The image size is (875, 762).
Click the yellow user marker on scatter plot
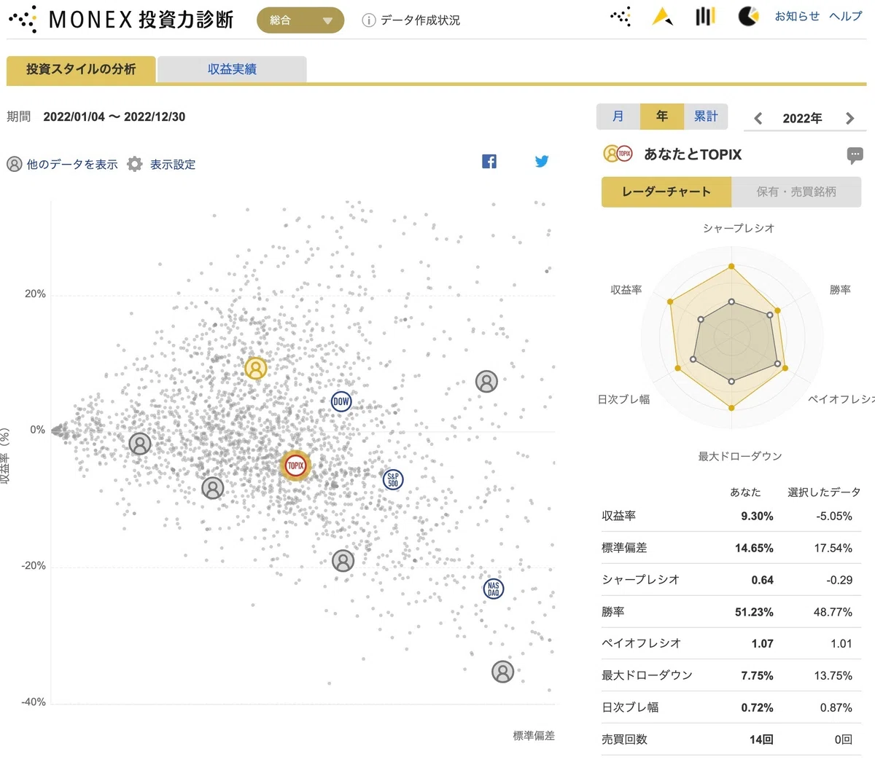tap(256, 368)
